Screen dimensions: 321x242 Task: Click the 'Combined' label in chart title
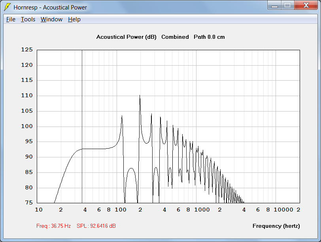point(175,37)
